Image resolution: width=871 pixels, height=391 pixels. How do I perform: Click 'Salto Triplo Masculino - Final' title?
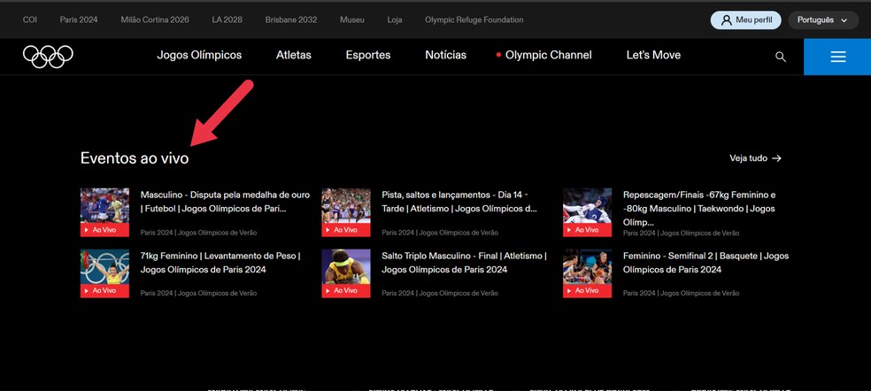click(x=465, y=263)
